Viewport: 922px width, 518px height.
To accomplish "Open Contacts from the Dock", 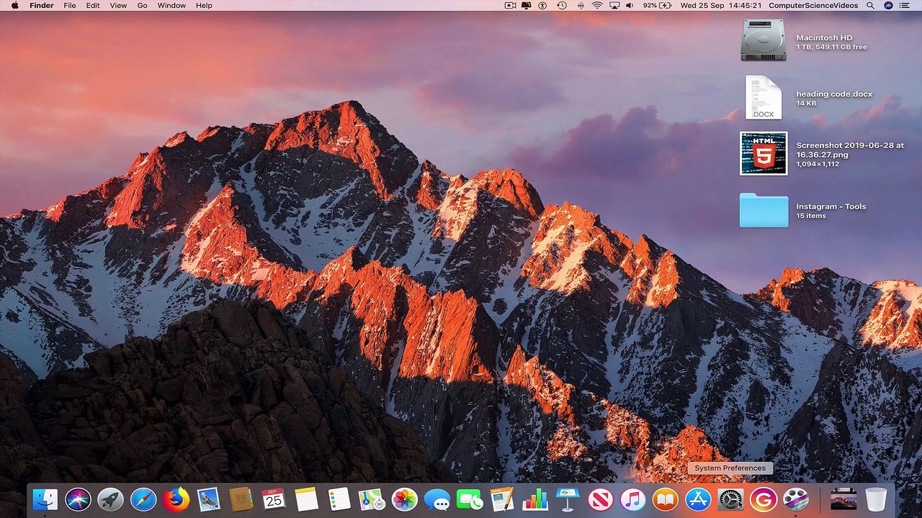I will point(241,499).
